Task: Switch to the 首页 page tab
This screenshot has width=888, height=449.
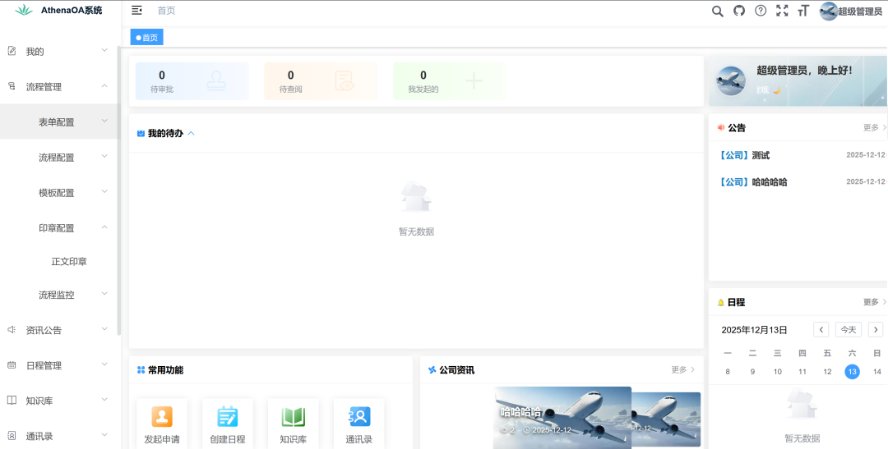Action: [146, 37]
